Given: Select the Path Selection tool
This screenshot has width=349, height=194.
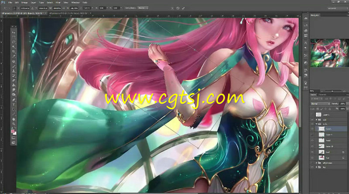Looking at the screenshot, I should pyautogui.click(x=14, y=109).
